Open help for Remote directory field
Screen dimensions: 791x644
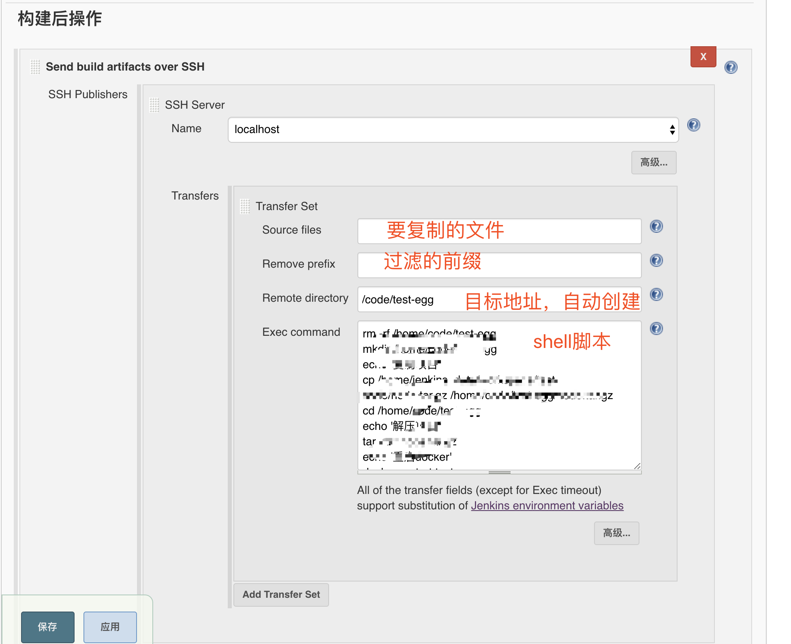click(656, 294)
